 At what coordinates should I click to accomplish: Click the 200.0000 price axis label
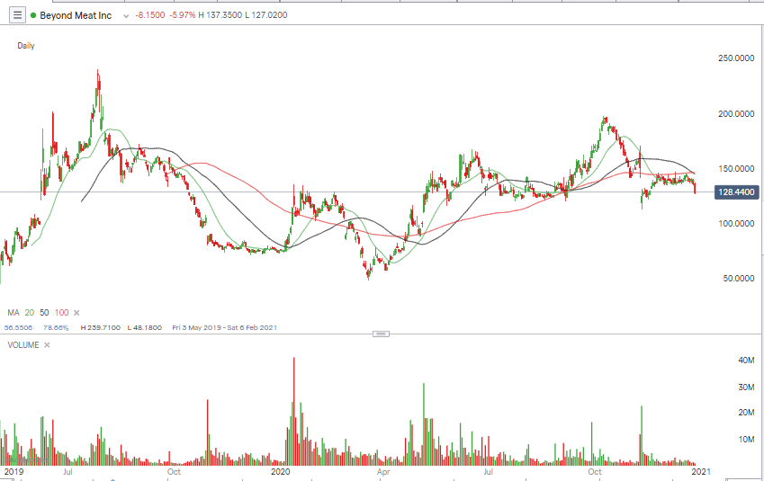[736, 113]
